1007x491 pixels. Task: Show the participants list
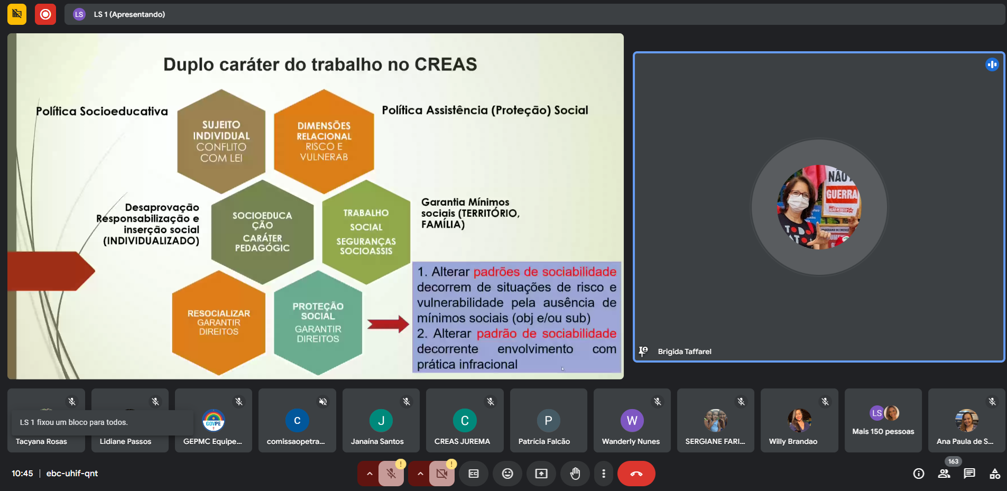(x=944, y=474)
